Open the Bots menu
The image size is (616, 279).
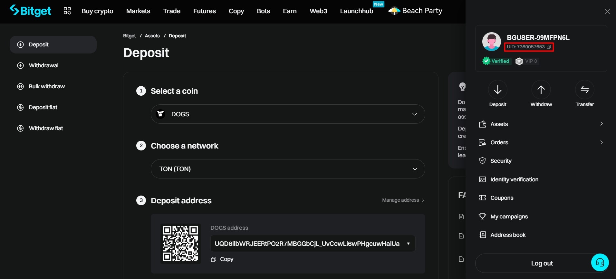tap(264, 11)
